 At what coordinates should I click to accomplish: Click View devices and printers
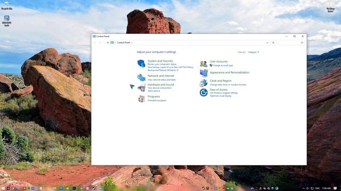point(160,88)
